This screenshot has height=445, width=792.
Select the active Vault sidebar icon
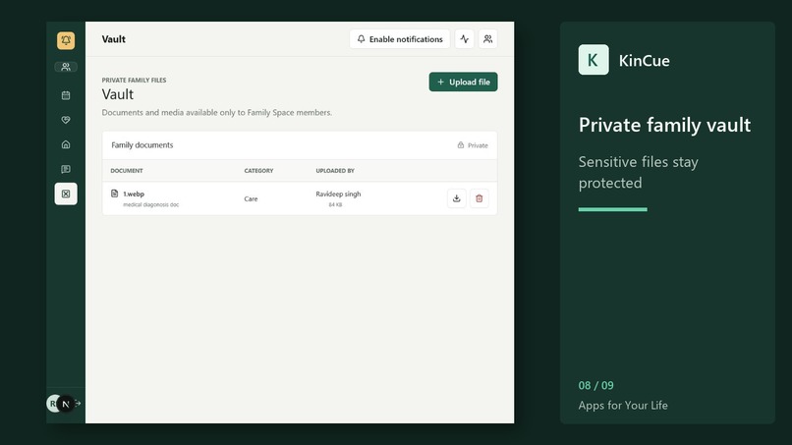66,194
